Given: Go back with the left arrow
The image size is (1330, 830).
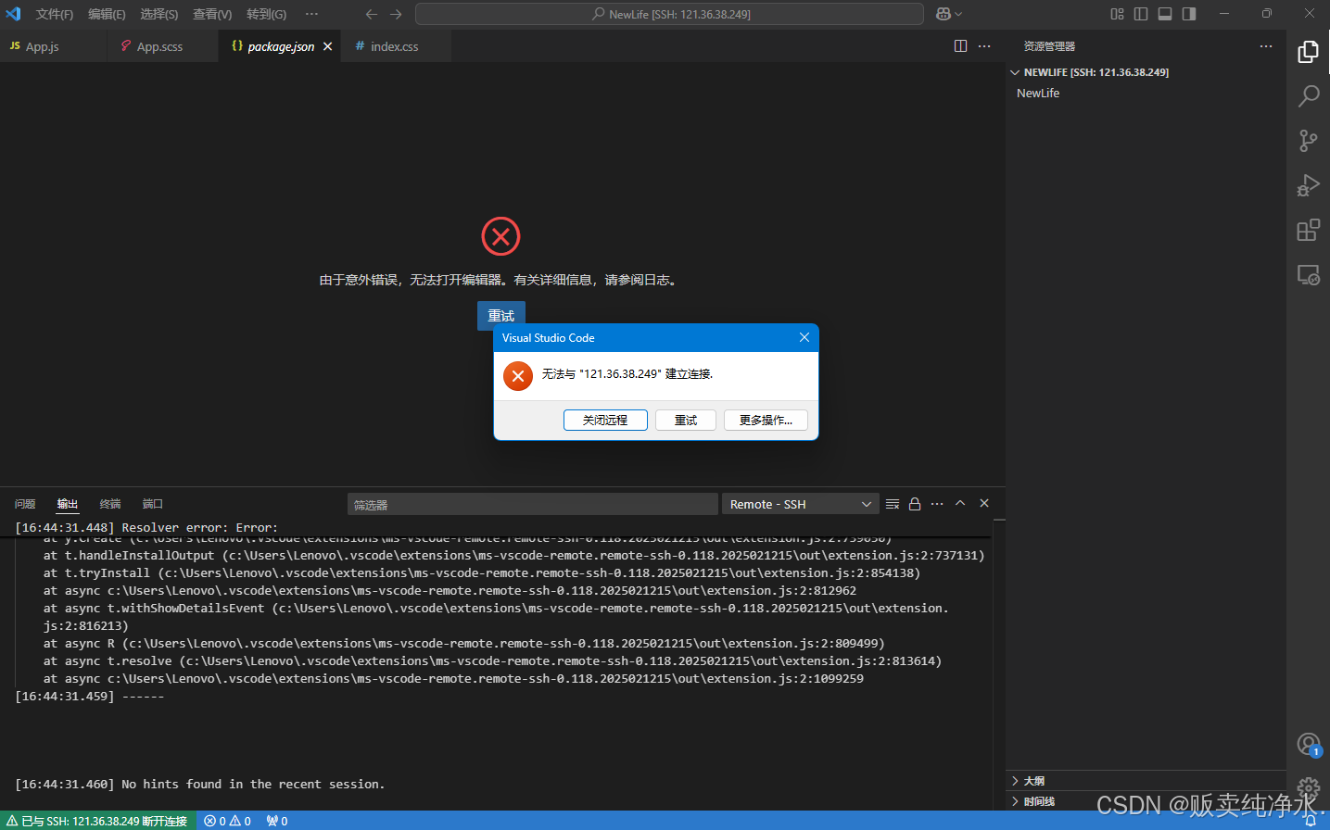Looking at the screenshot, I should (x=372, y=14).
